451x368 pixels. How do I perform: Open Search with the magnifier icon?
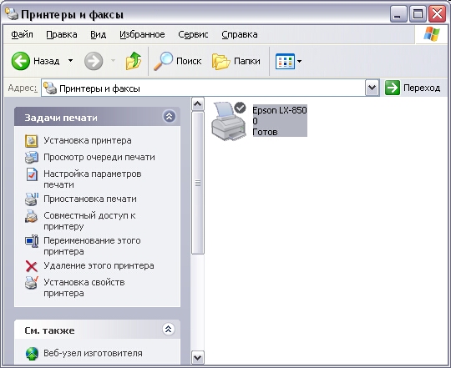[164, 61]
